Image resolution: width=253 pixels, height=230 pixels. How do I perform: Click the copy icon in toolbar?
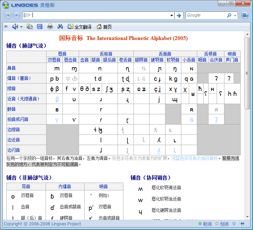click(x=30, y=27)
